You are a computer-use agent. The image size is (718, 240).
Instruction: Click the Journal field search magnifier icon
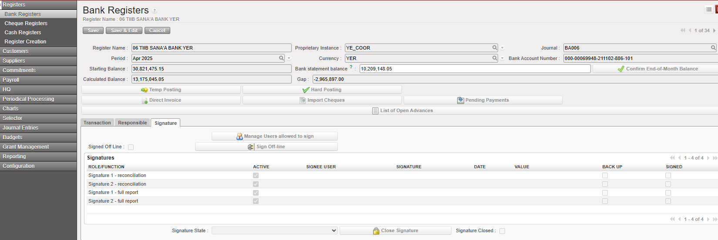(x=713, y=48)
